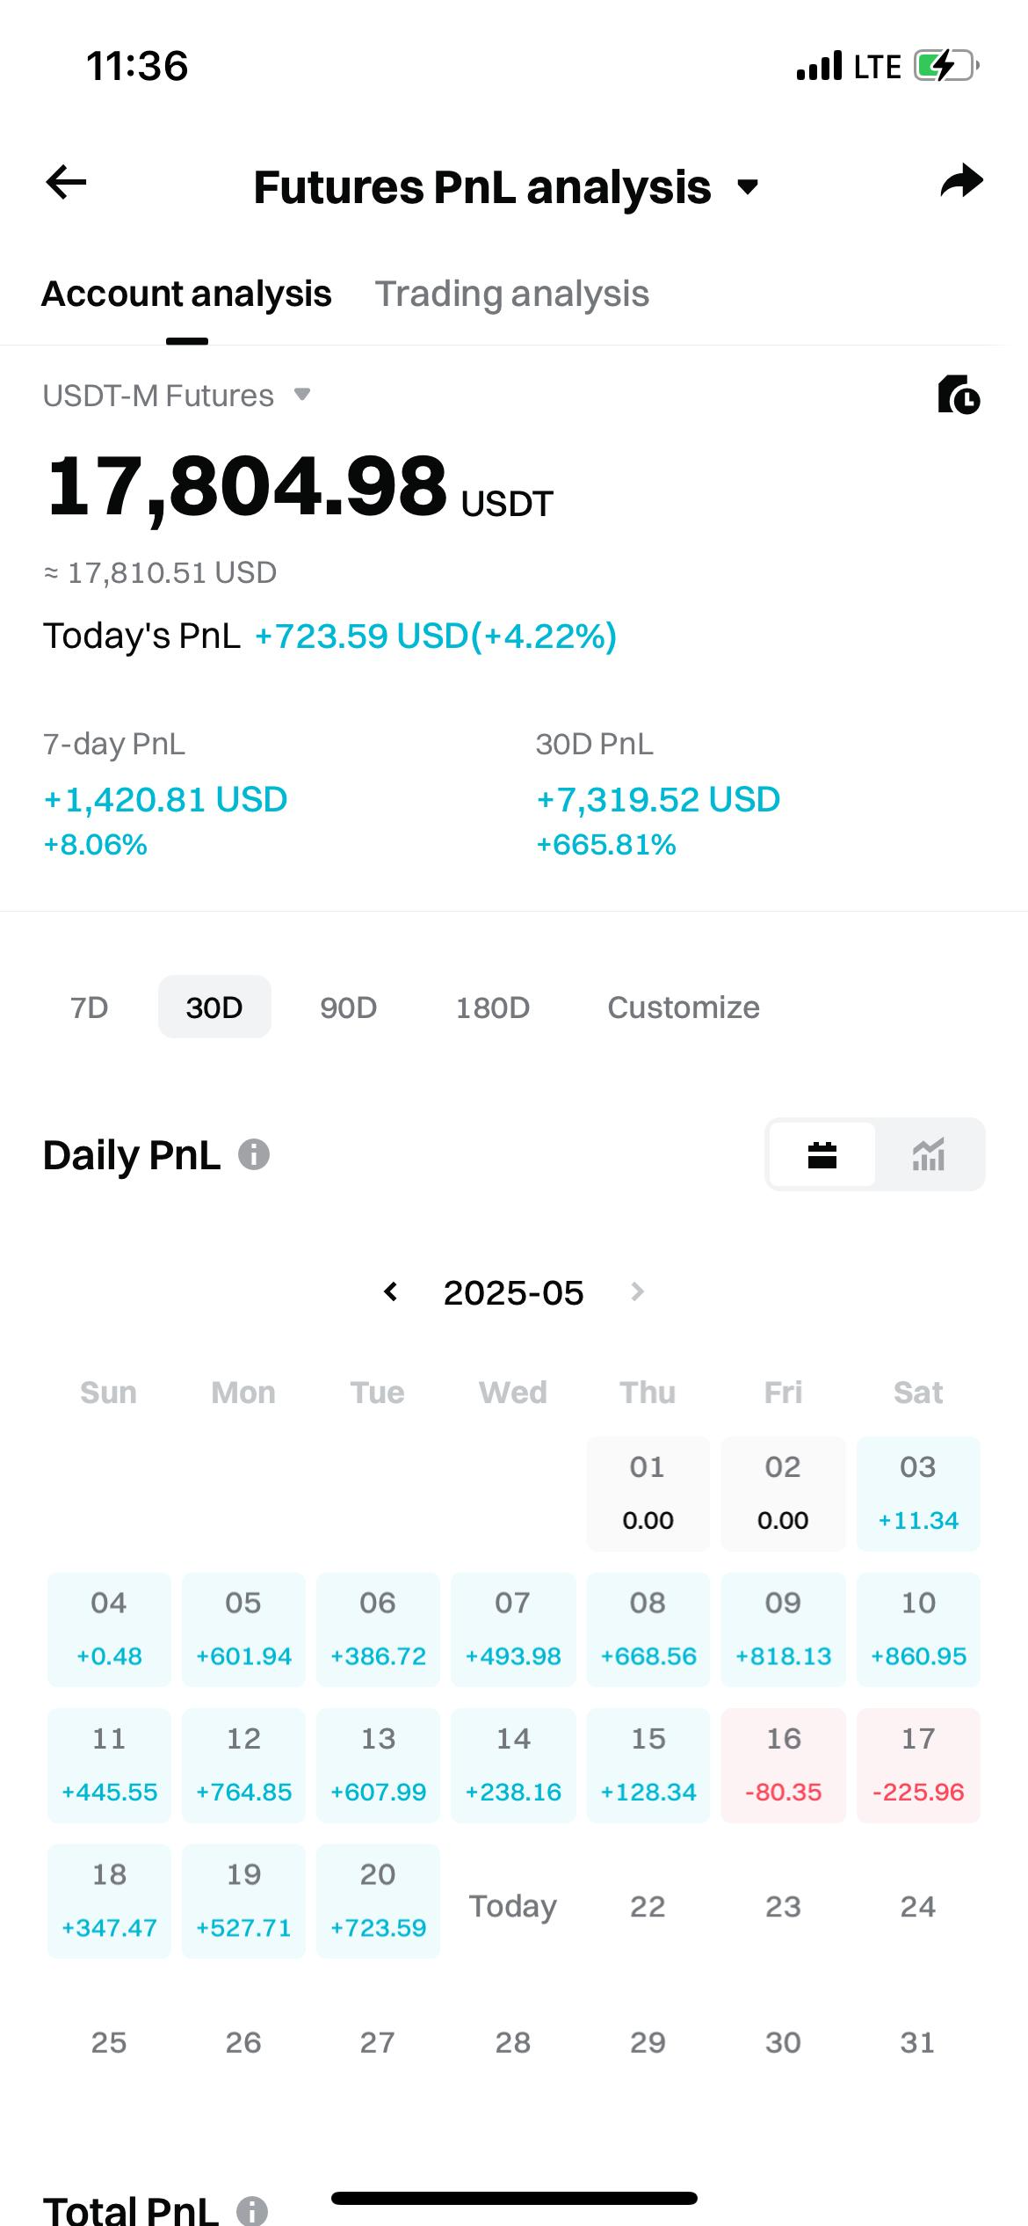
Task: Switch to Trading analysis tab
Action: 512,294
